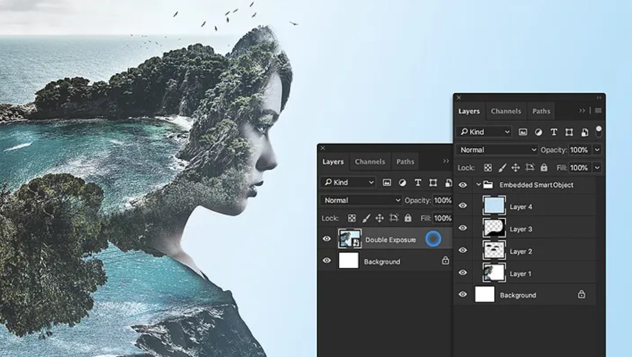The width and height of the screenshot is (632, 357).
Task: Collapse the Embedded Smart Object group
Action: pyautogui.click(x=479, y=185)
